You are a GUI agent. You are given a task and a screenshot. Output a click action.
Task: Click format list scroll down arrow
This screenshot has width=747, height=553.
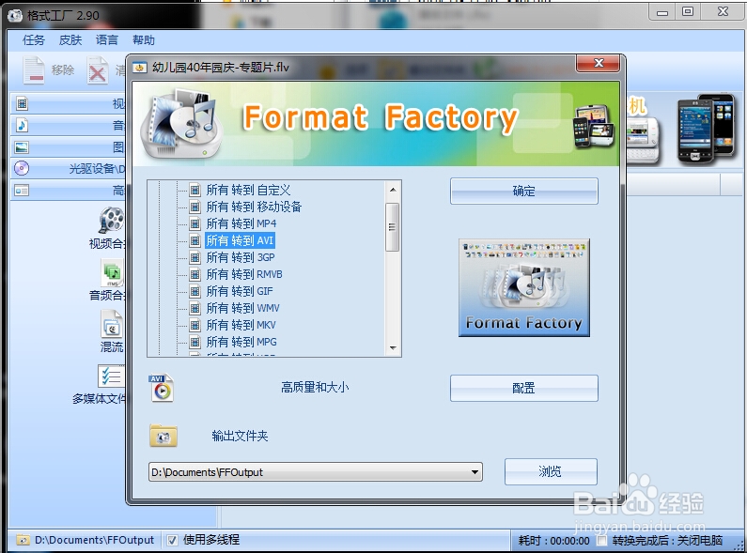pos(393,348)
